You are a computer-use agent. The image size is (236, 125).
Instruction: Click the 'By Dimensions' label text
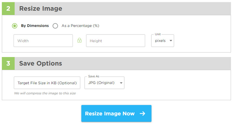(x=35, y=26)
